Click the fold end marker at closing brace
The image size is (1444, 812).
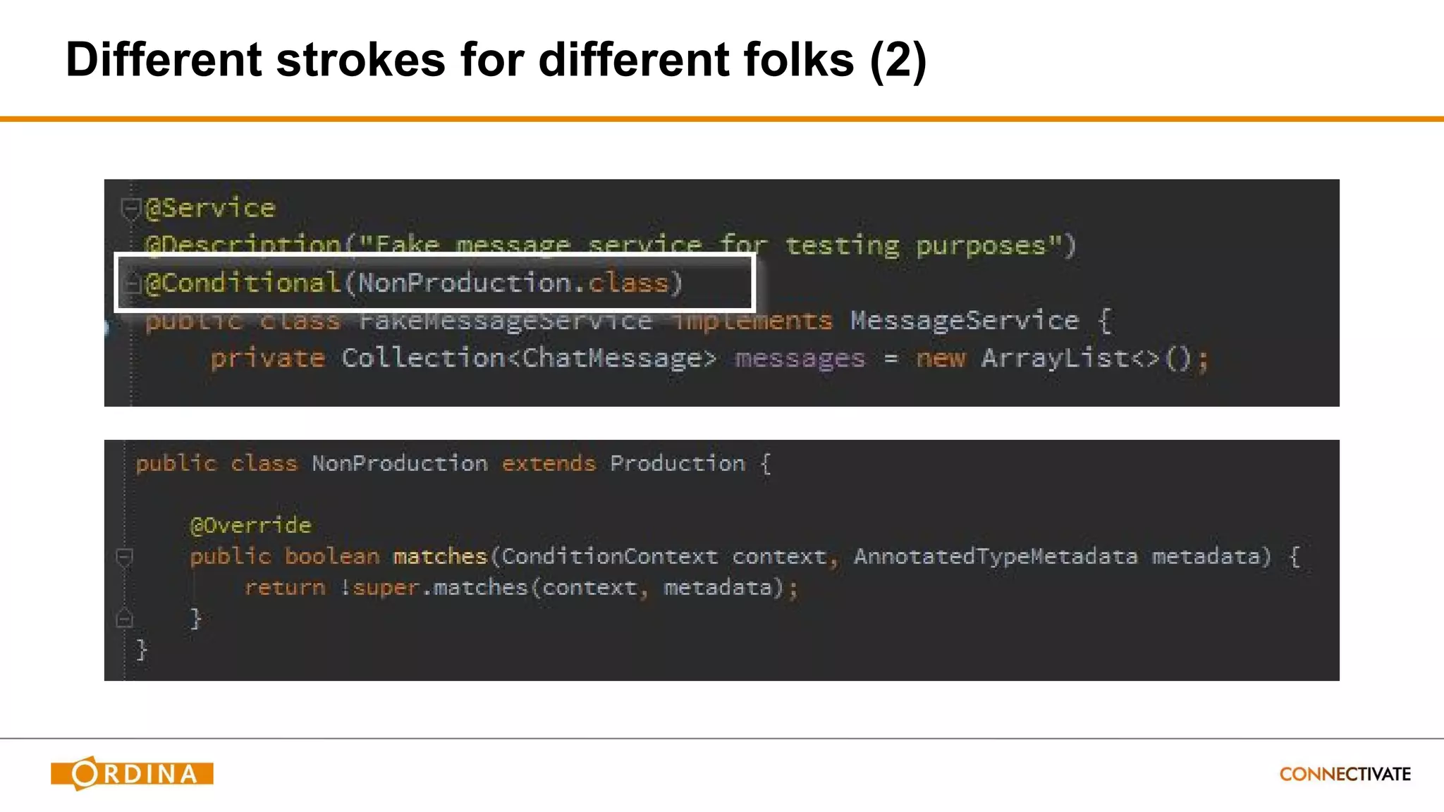coord(124,619)
